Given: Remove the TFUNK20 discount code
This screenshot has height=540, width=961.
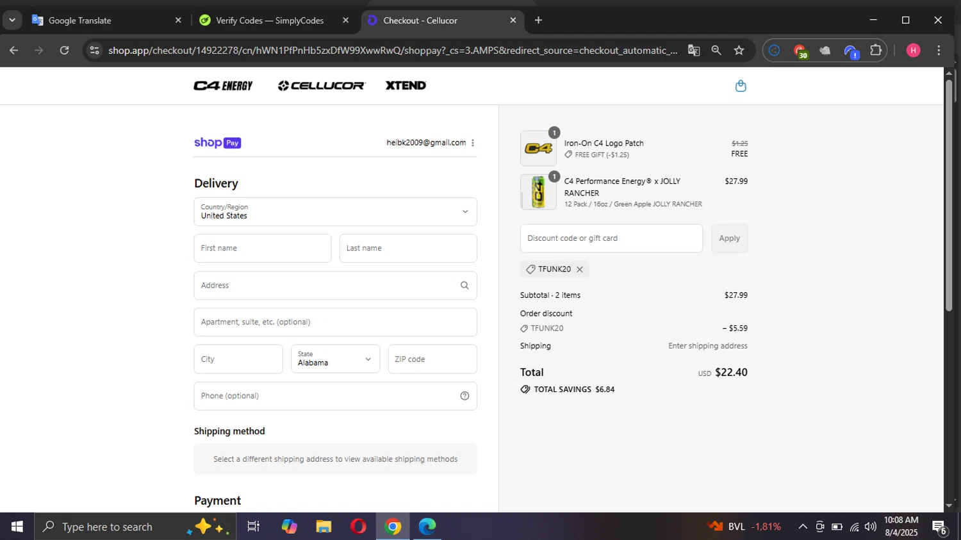Looking at the screenshot, I should (x=579, y=270).
